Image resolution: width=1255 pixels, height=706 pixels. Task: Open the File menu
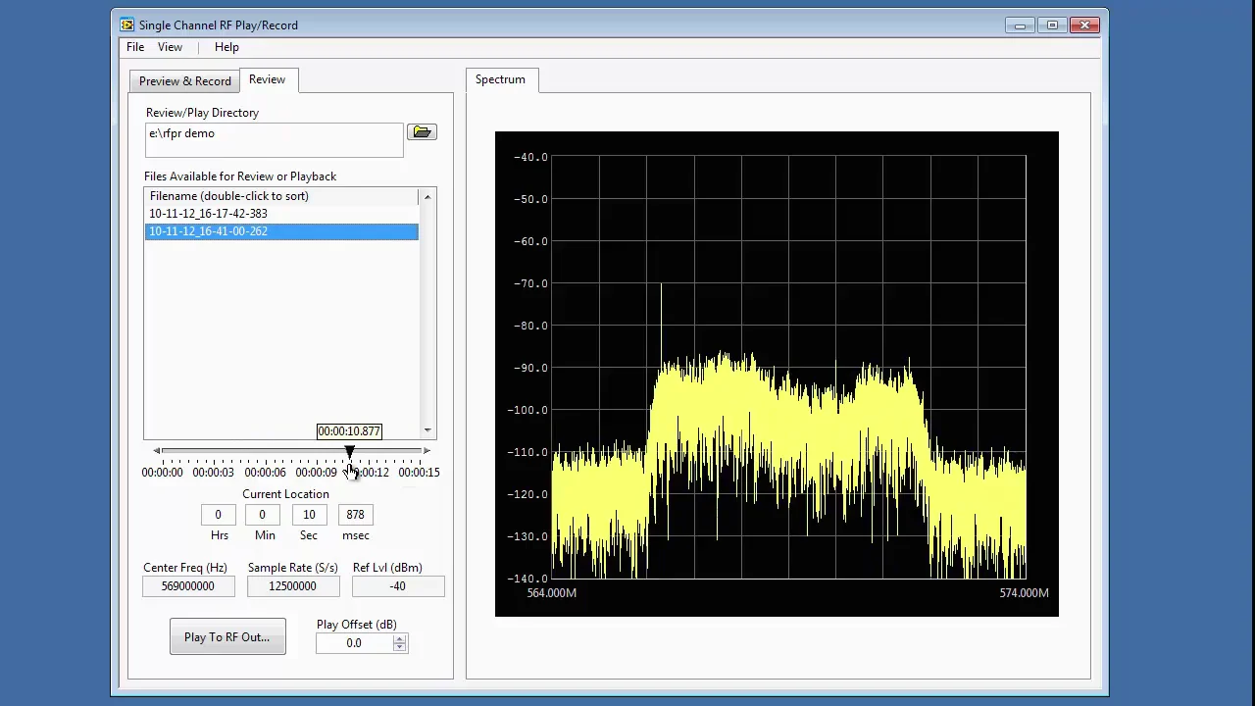tap(135, 47)
